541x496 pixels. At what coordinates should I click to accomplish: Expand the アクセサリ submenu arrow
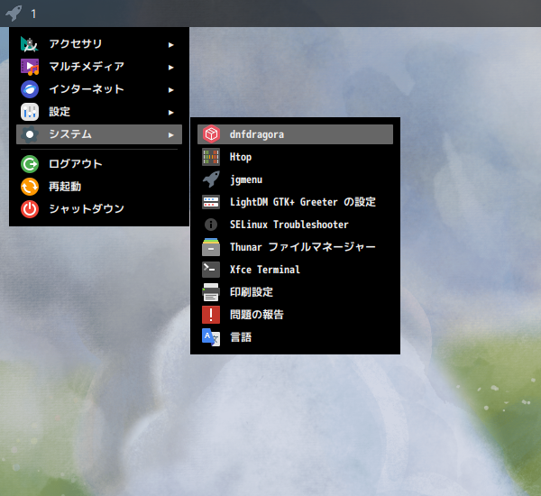tap(170, 45)
